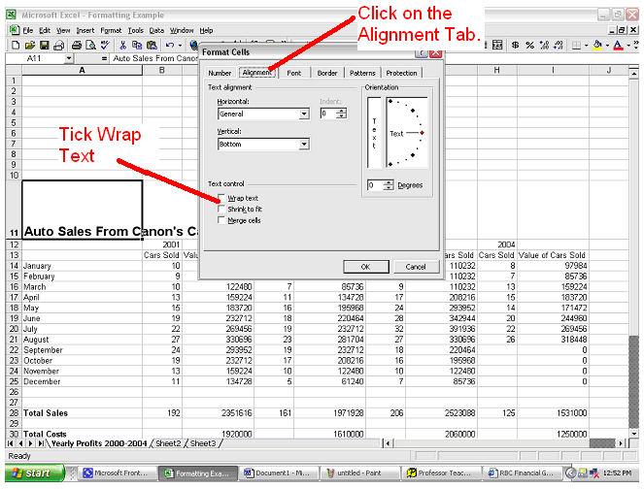Click the Save icon in toolbar

click(x=46, y=45)
